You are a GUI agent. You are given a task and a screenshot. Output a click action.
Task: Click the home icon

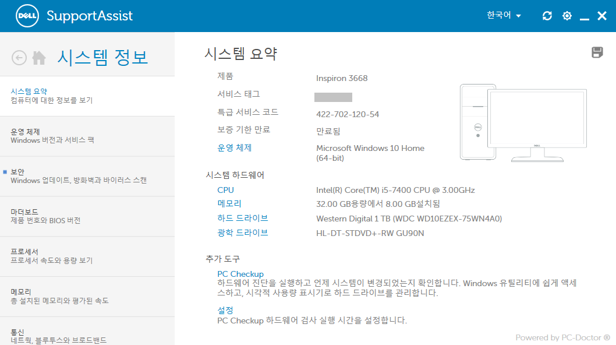click(x=39, y=58)
